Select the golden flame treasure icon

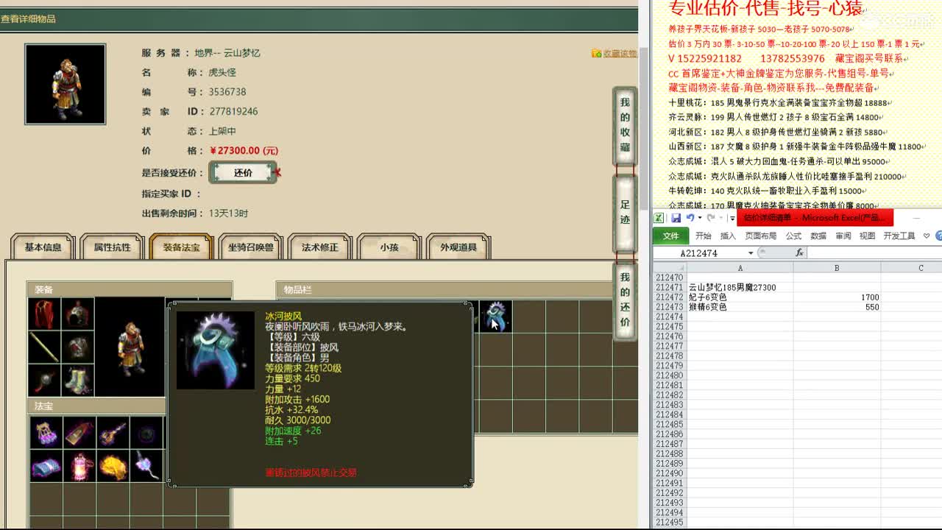tap(113, 466)
